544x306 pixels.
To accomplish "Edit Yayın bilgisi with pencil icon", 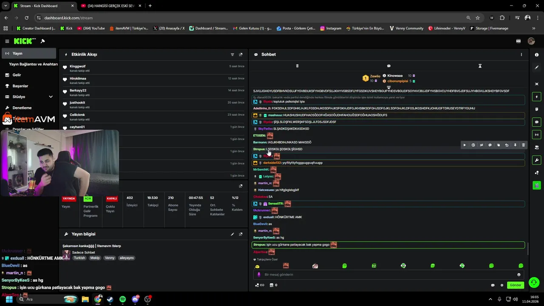I will point(232,234).
